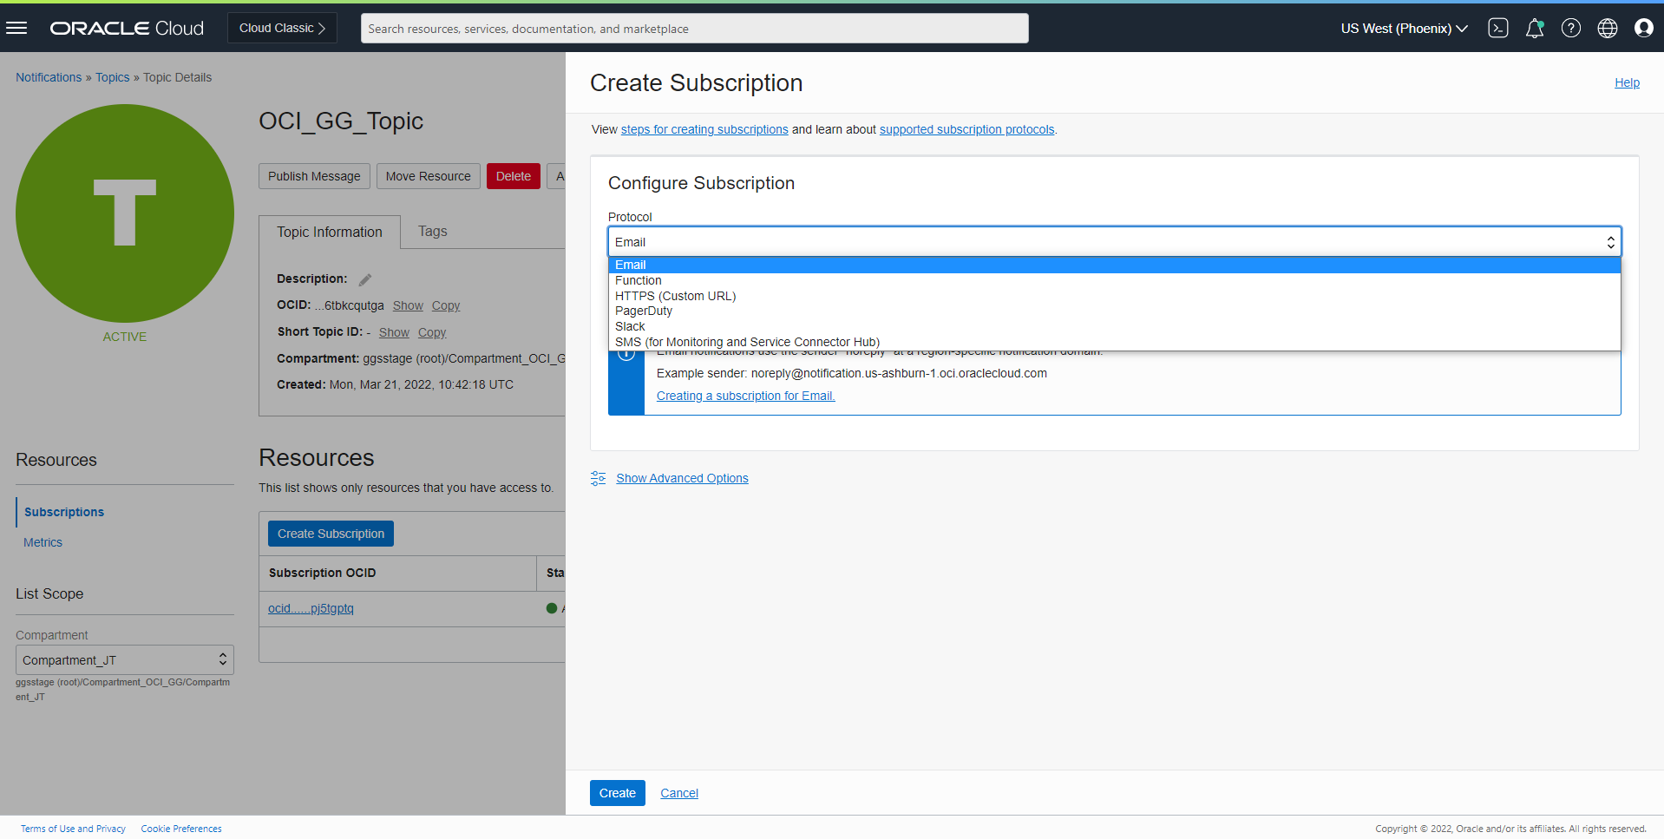Click the search resources input field
The width and height of the screenshot is (1664, 839).
[694, 29]
